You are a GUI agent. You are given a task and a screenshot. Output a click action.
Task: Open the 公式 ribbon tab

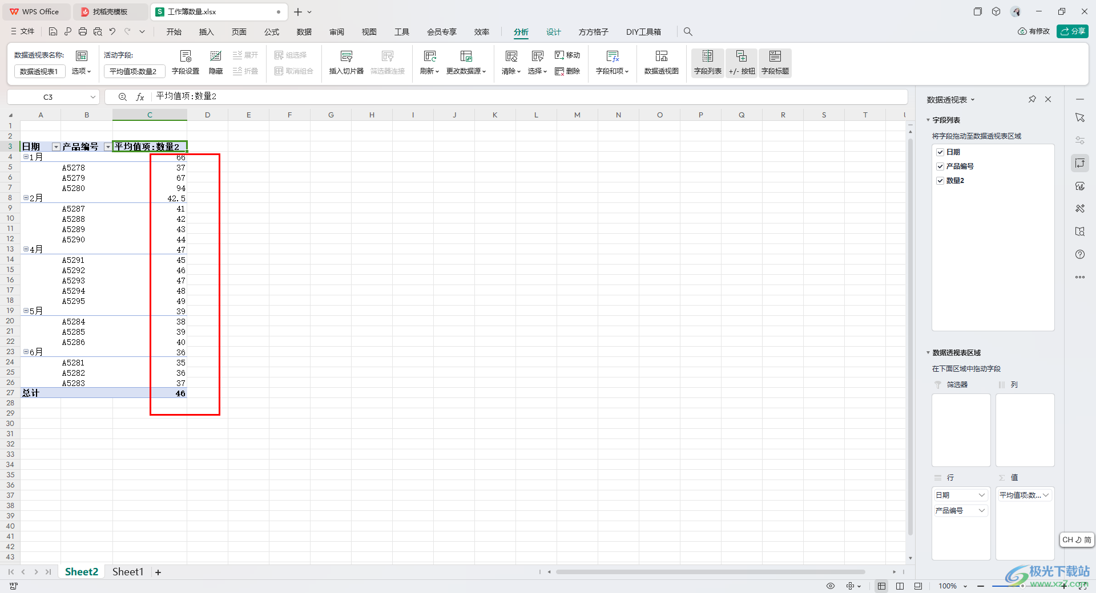click(272, 32)
